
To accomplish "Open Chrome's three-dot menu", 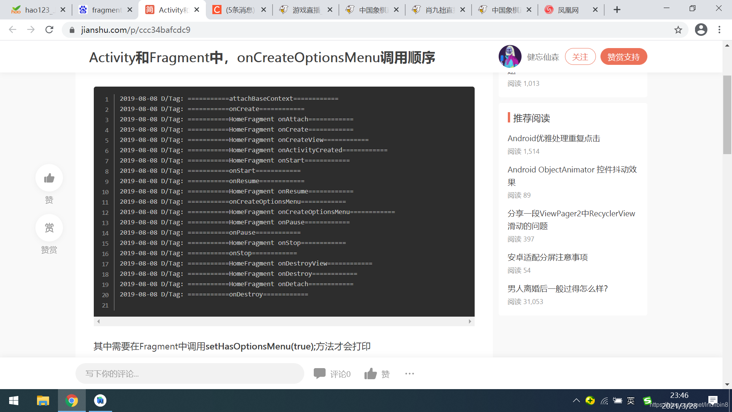I will coord(720,30).
